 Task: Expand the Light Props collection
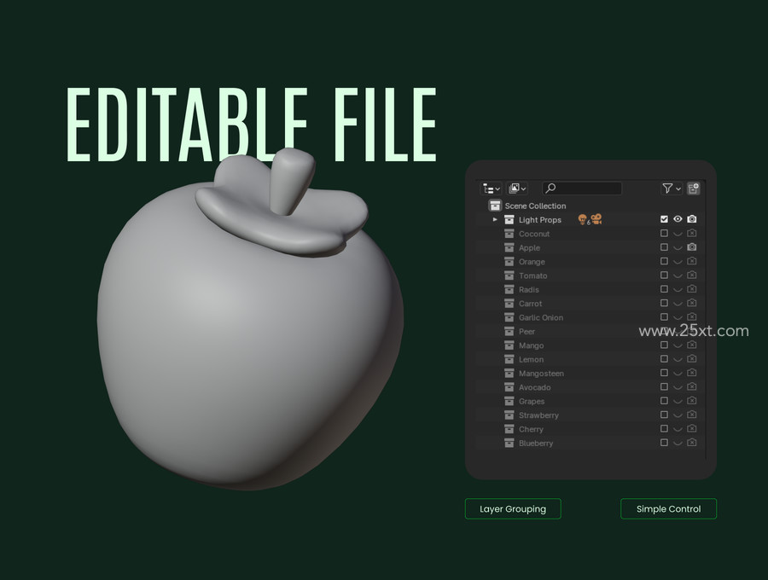pos(495,220)
